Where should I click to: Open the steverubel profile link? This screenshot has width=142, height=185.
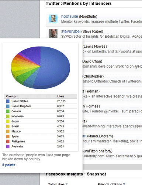71,31
